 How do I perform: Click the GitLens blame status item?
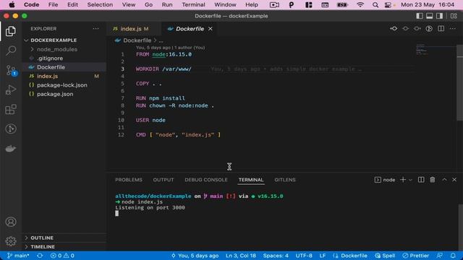tap(195, 256)
